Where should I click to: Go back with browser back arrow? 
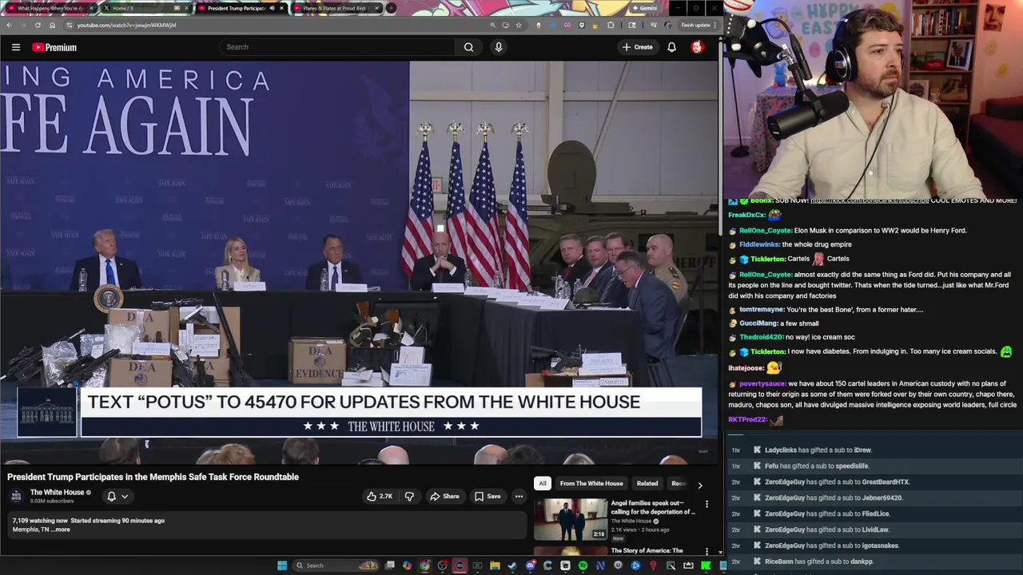(9, 25)
